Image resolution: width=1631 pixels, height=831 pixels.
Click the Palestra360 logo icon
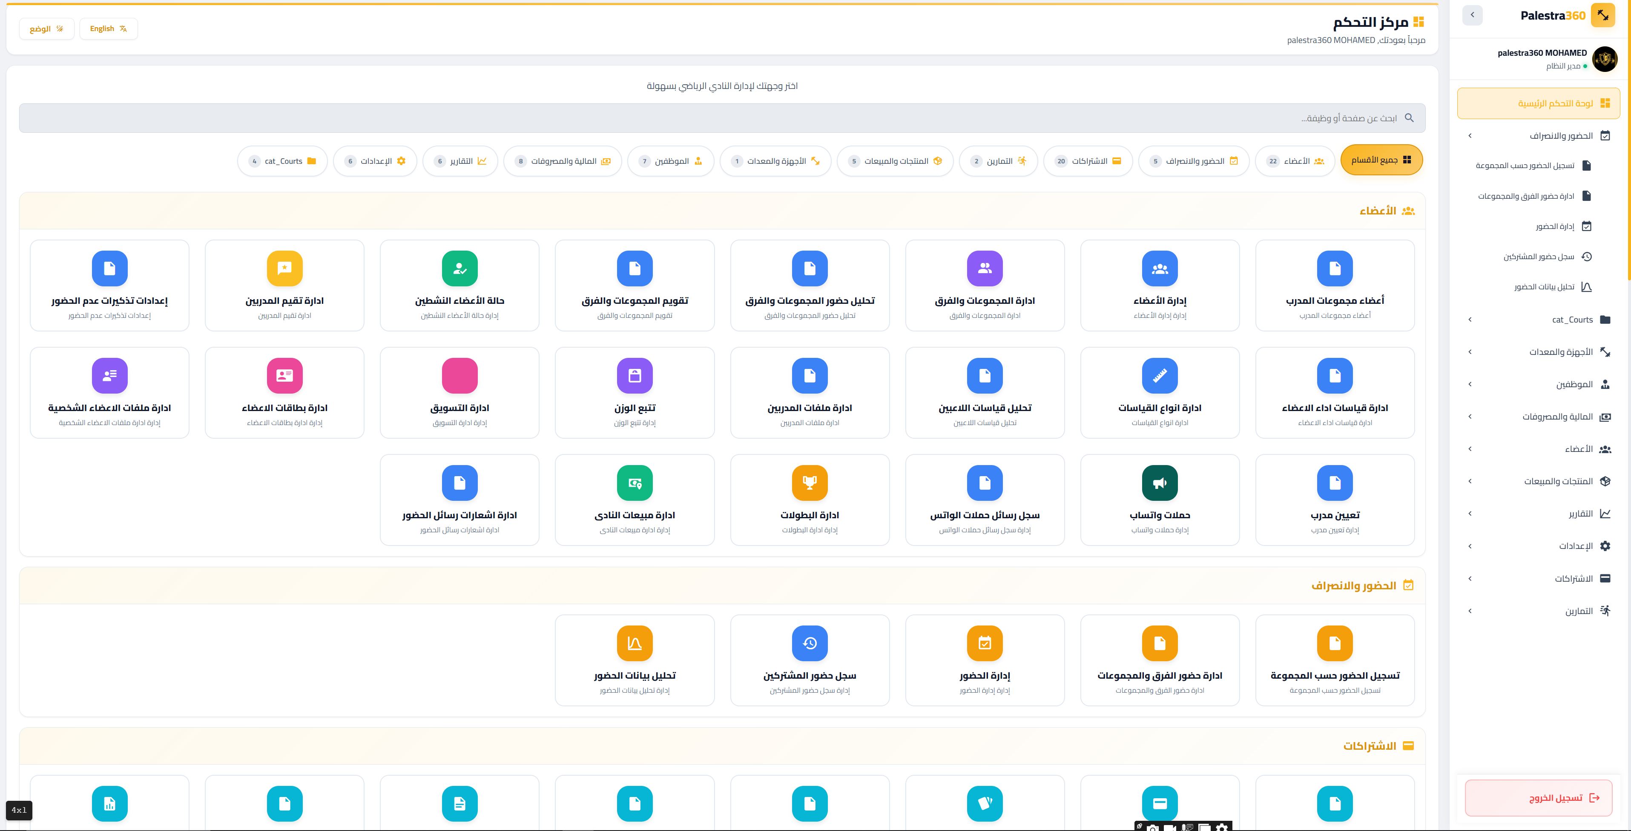pyautogui.click(x=1602, y=15)
